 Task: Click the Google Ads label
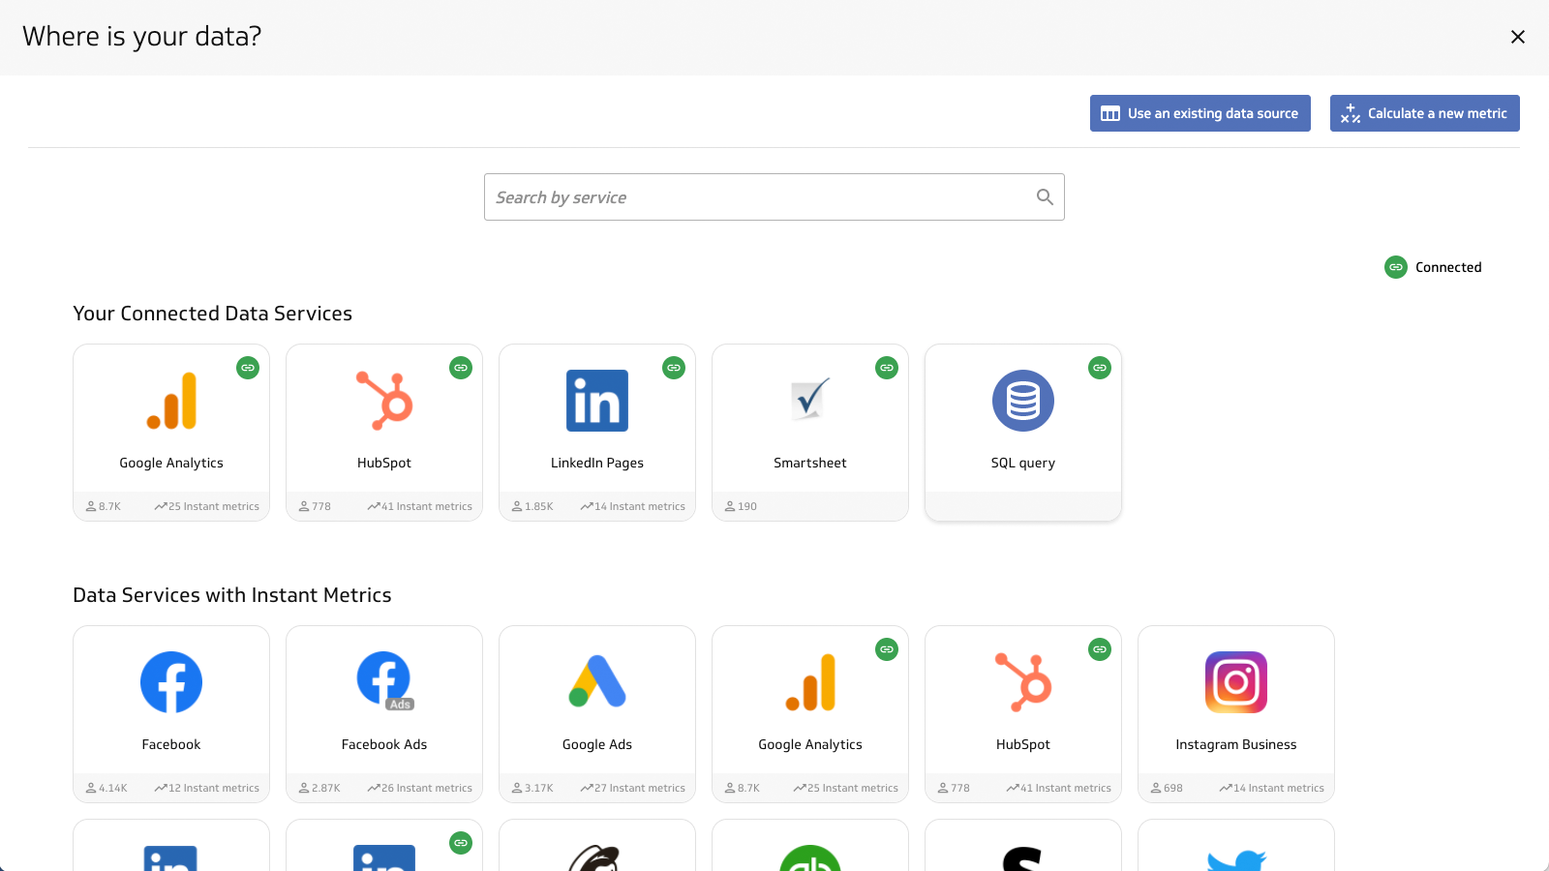click(597, 745)
